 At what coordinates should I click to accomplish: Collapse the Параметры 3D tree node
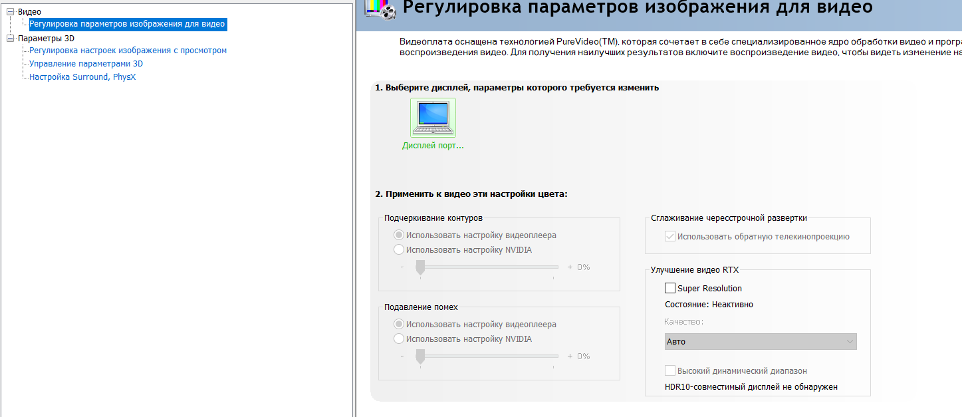pos(10,39)
